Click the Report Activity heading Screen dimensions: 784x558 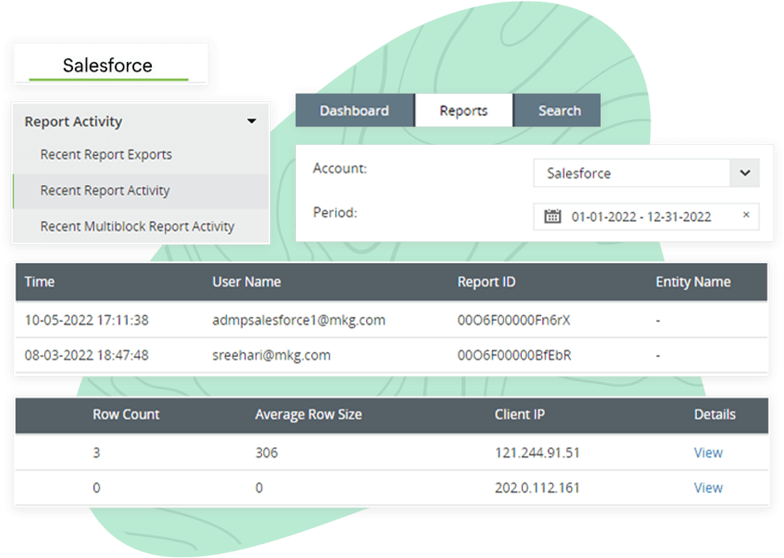pos(73,121)
